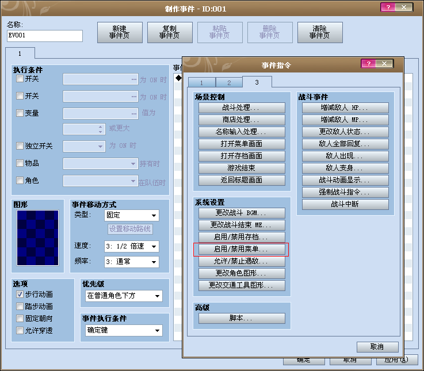
Task: Click 更改交通工具图形... command
Action: [x=242, y=285]
